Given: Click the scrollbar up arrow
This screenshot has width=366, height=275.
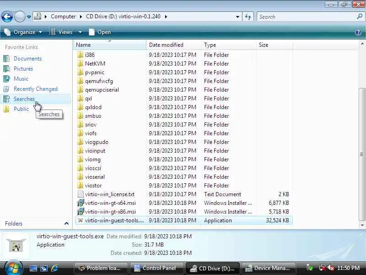Looking at the screenshot, I should pos(362,44).
